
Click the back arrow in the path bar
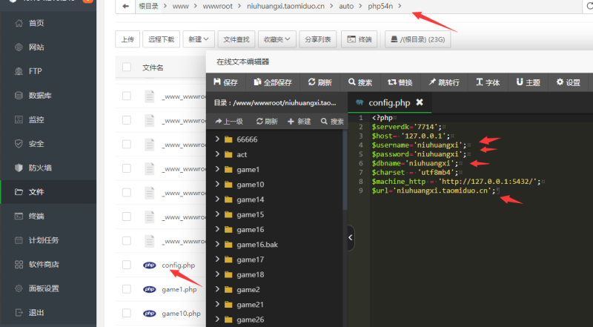coord(125,6)
